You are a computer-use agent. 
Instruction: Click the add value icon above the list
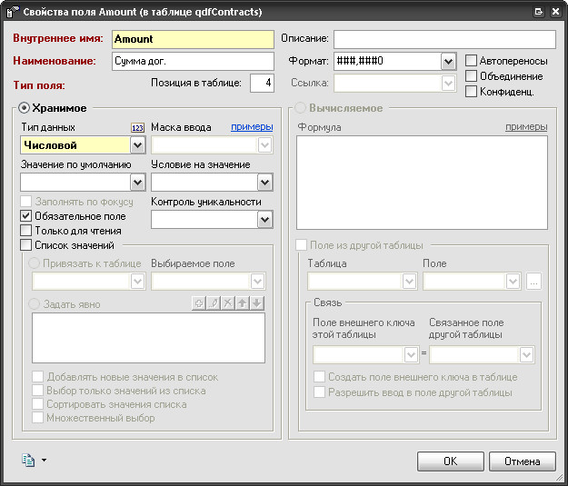[199, 303]
